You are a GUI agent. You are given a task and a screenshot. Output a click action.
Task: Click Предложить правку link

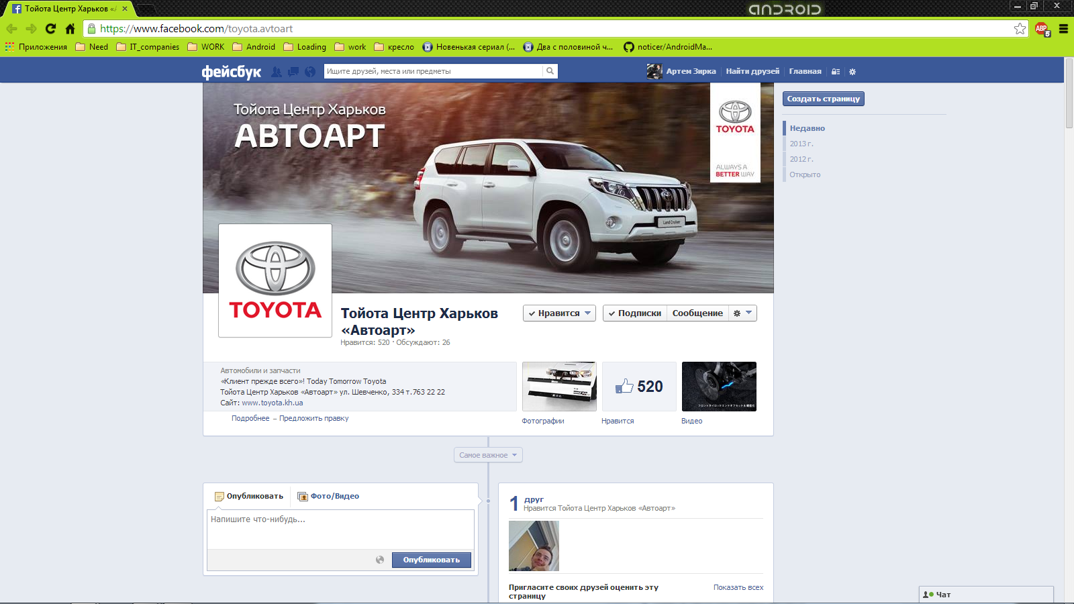point(314,418)
